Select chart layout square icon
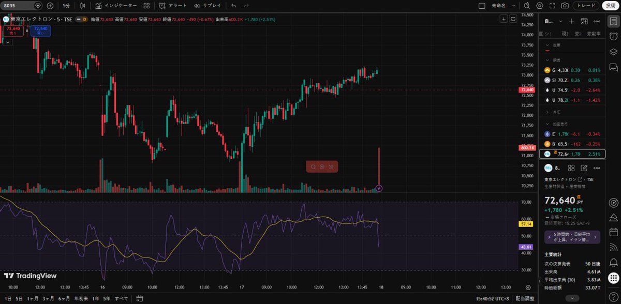621x304 pixels. (482, 6)
